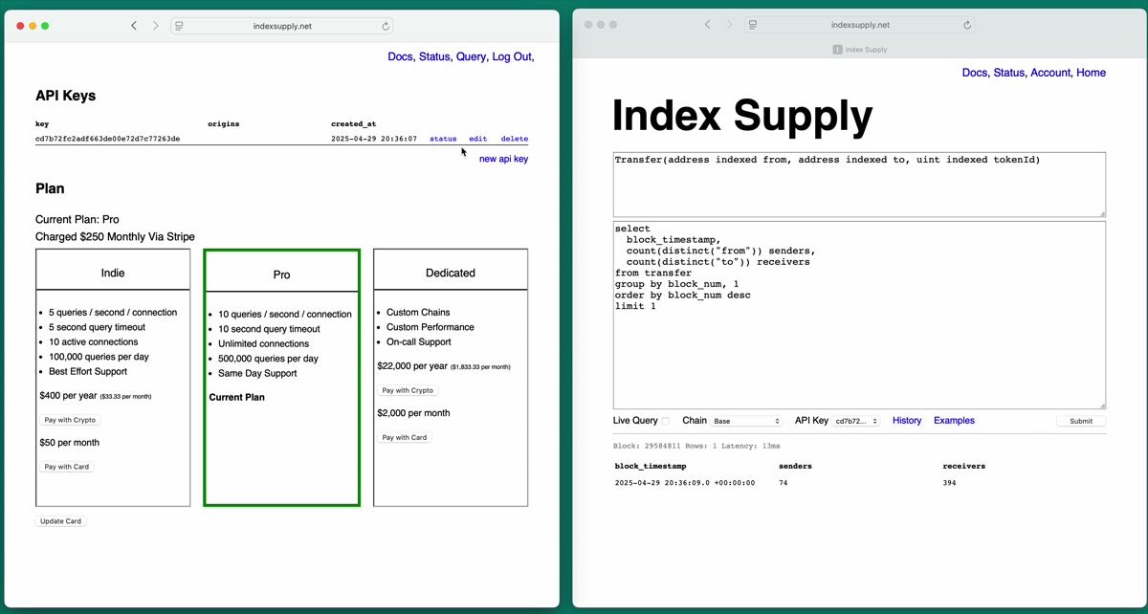Click the Current Plan: Pro text
The image size is (1148, 614).
pyautogui.click(x=77, y=219)
